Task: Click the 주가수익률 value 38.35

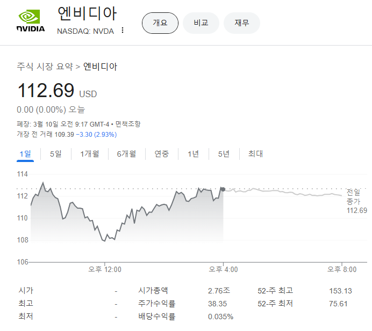Action: (217, 304)
